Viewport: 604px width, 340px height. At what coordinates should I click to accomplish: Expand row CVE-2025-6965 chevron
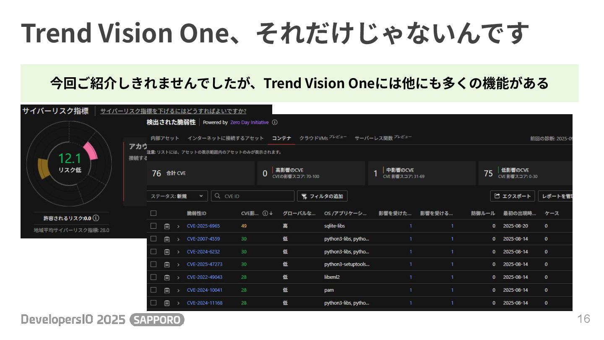pyautogui.click(x=178, y=226)
